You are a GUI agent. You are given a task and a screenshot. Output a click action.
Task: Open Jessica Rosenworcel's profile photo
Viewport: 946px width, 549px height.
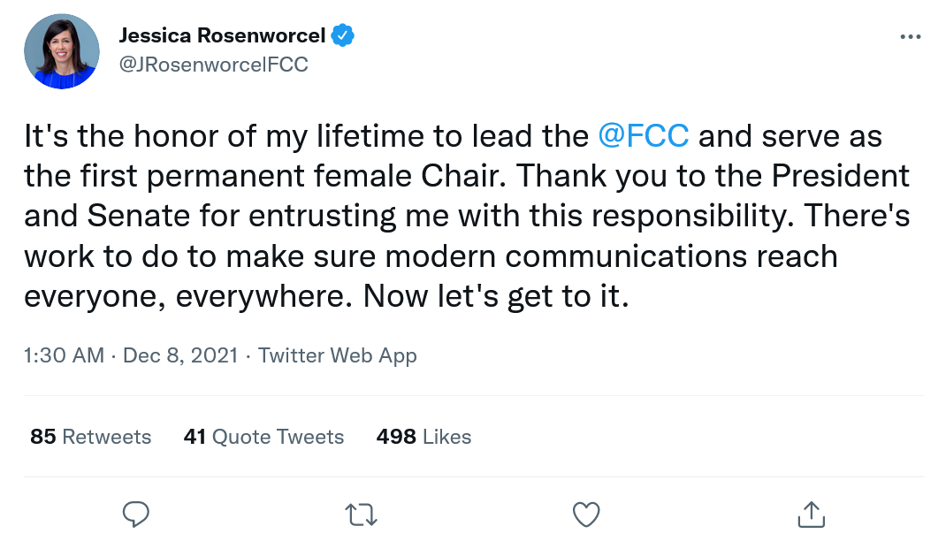pos(61,51)
